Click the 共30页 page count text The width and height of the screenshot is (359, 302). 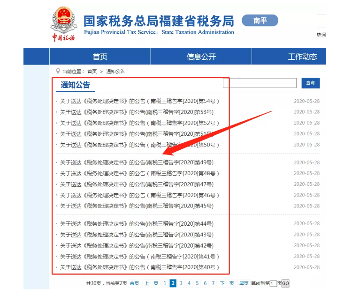(93, 283)
